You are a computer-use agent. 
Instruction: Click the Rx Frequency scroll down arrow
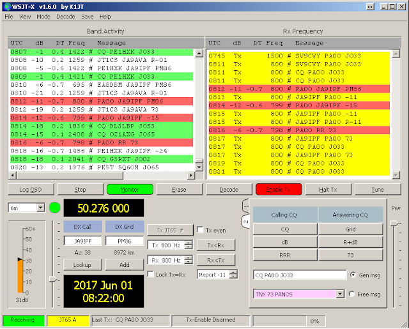click(396, 175)
